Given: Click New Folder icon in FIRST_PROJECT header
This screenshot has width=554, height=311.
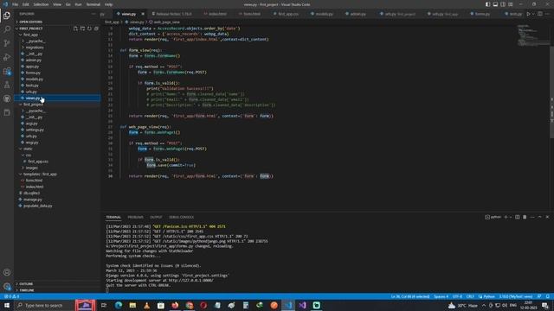Looking at the screenshot, I should point(82,29).
